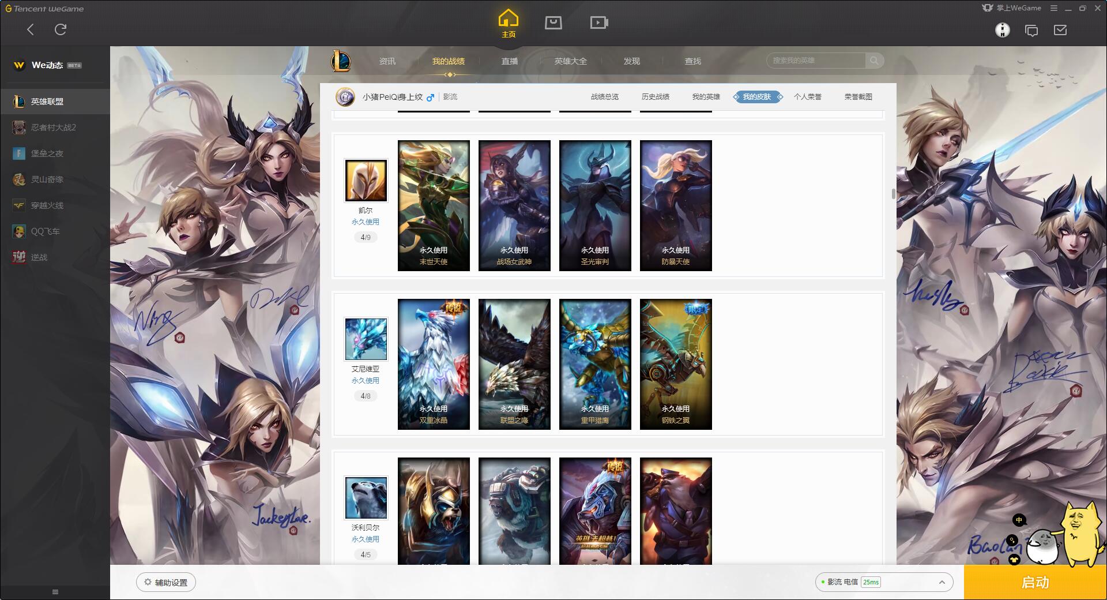1107x600 pixels.
Task: Click the round avatar icon at top right
Action: point(1003,30)
